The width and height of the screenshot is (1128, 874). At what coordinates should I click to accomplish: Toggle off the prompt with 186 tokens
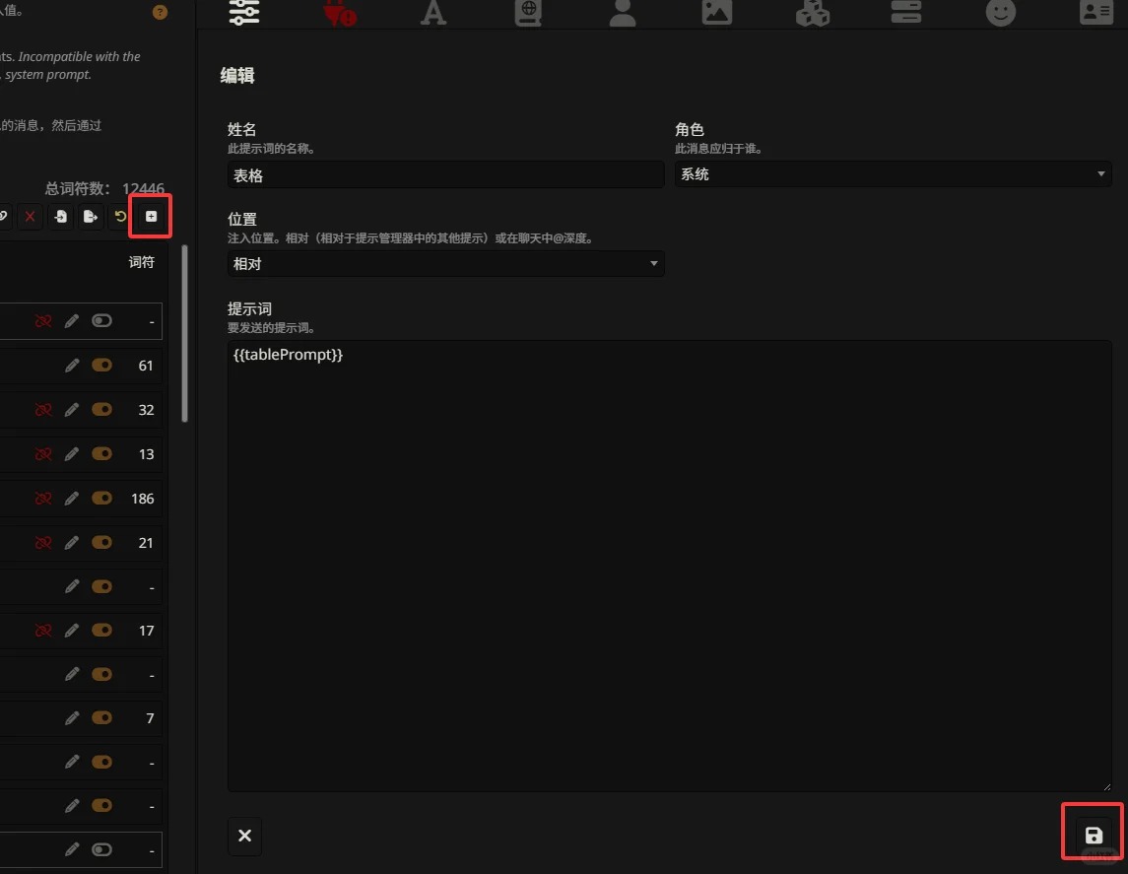101,499
